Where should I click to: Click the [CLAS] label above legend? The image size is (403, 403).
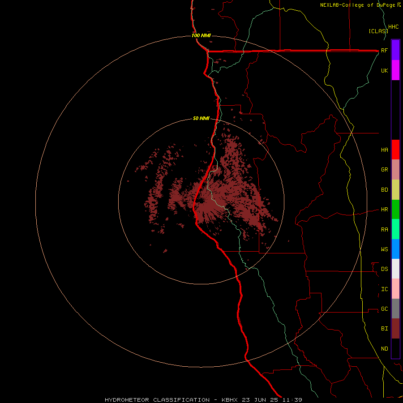pyautogui.click(x=378, y=31)
